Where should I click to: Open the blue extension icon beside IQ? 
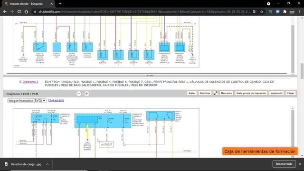pos(277,11)
